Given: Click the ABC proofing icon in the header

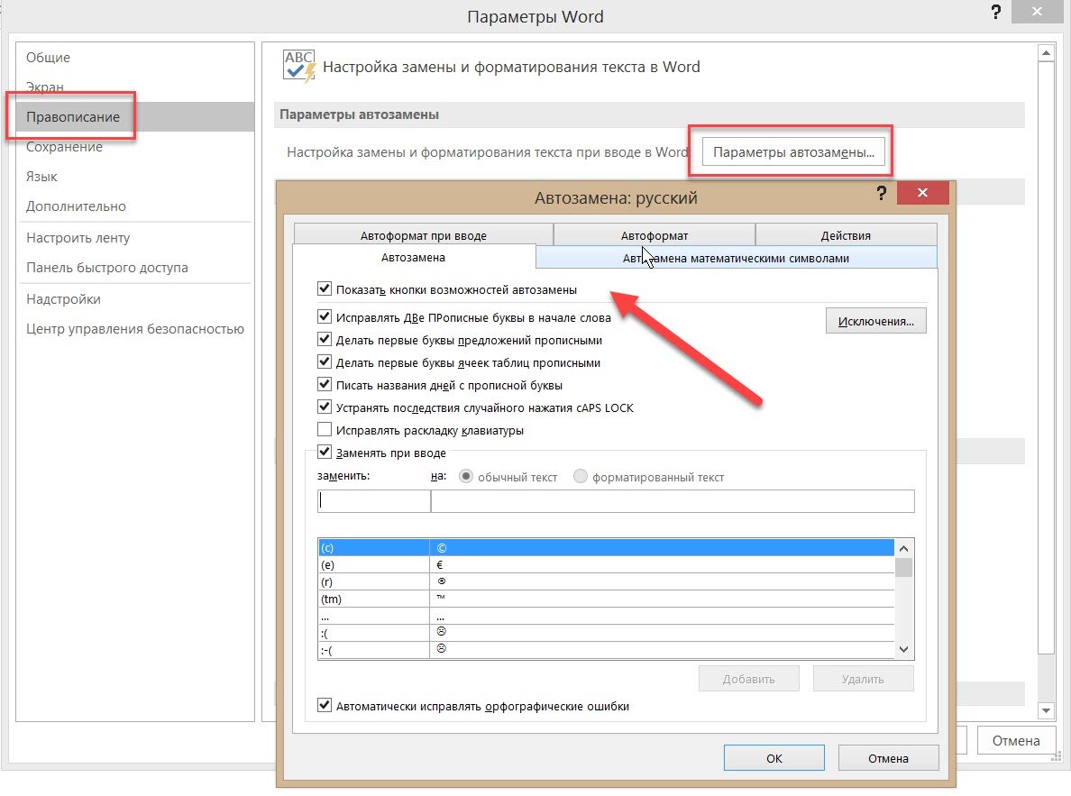Looking at the screenshot, I should [x=299, y=67].
